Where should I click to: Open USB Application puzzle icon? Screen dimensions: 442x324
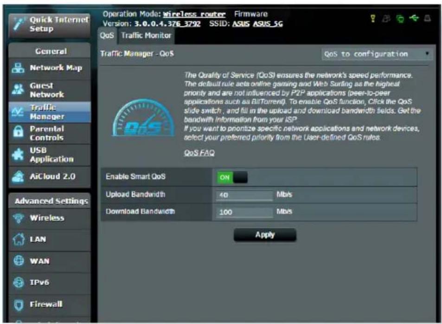pyautogui.click(x=18, y=155)
